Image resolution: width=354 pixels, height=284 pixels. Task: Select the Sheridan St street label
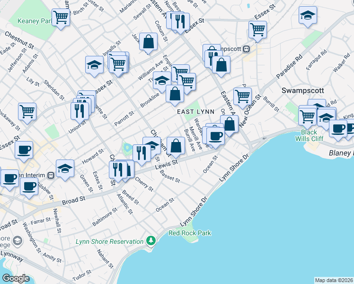(x=54, y=90)
